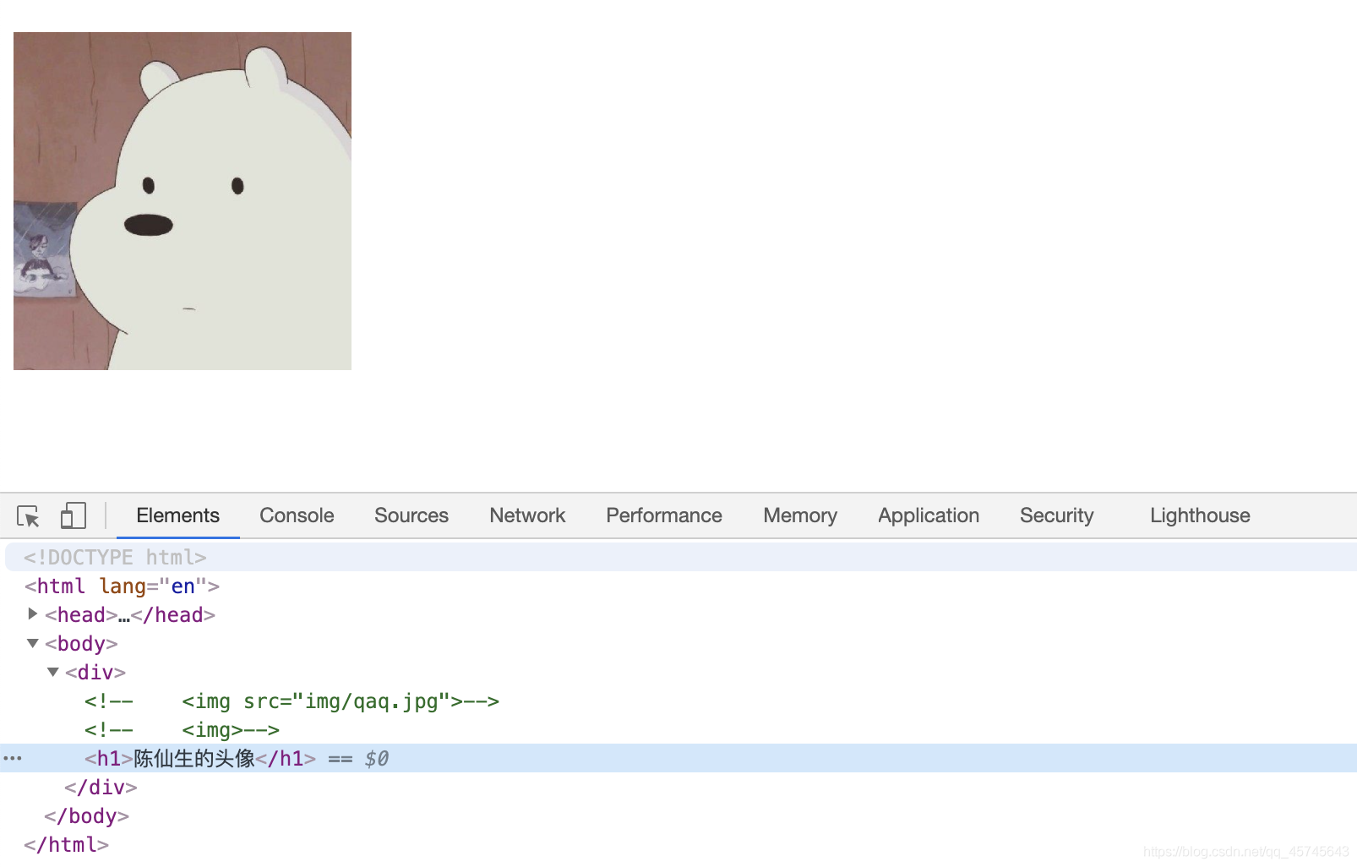Select the html lang="en" opening tag

pyautogui.click(x=122, y=586)
